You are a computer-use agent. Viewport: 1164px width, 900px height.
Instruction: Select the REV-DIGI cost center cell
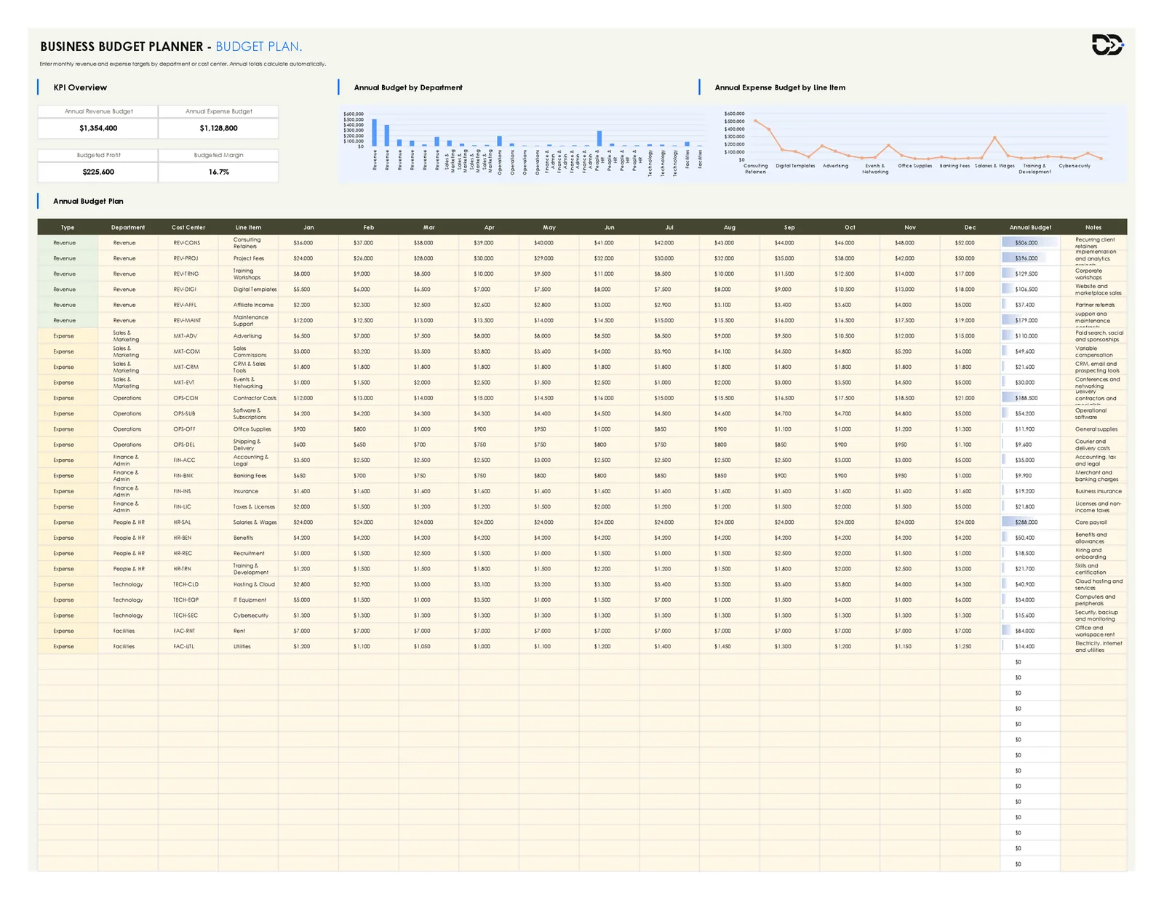pos(188,290)
